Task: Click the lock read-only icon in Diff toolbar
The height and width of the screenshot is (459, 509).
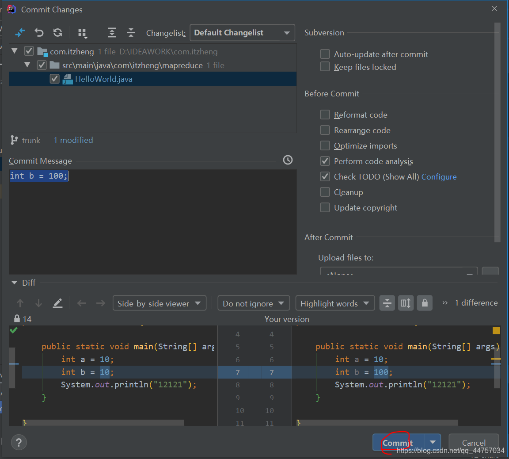Action: pos(425,303)
